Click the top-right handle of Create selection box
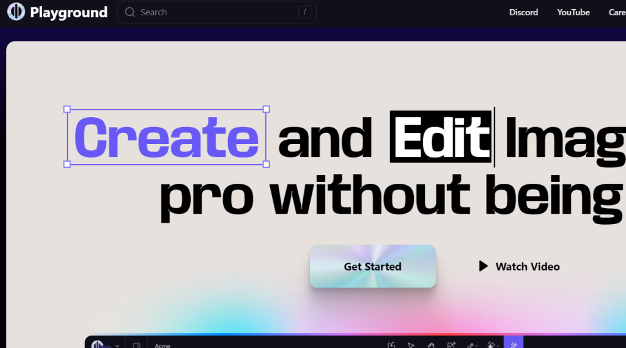 (266, 109)
